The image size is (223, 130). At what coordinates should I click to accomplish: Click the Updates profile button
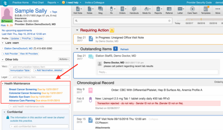tap(15, 38)
